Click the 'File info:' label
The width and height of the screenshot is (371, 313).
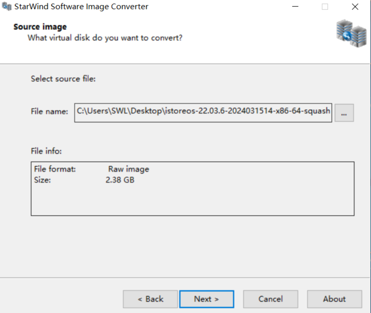pyautogui.click(x=46, y=151)
